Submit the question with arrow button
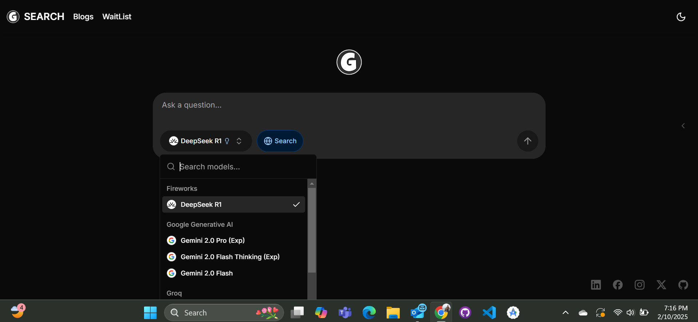The height and width of the screenshot is (322, 698). click(x=528, y=141)
